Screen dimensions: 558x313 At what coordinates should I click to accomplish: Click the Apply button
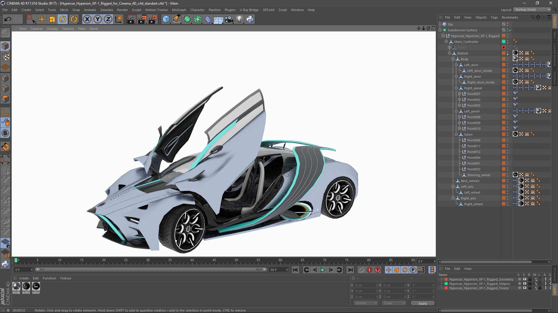(423, 303)
